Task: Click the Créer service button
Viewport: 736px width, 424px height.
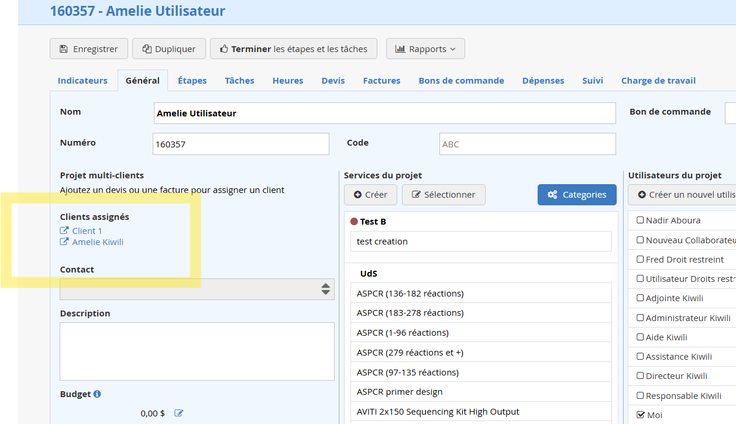Action: coord(371,195)
